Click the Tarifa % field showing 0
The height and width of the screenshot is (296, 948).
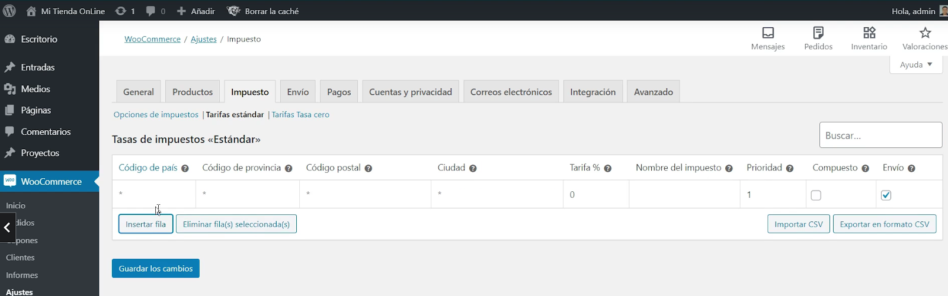coord(596,194)
